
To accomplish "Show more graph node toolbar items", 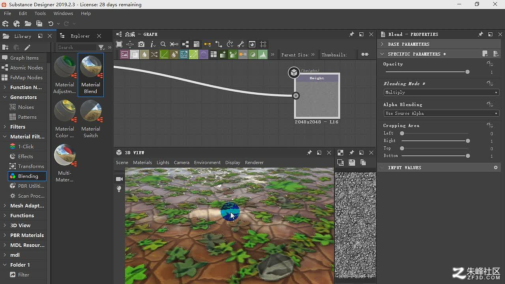I will click(272, 55).
